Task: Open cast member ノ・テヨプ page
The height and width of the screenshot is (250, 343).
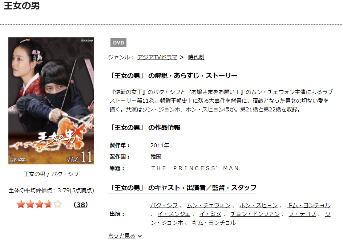Action: tap(302, 214)
